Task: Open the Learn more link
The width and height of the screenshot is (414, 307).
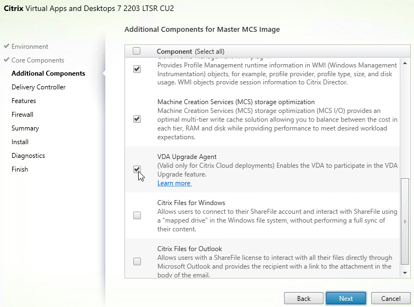Action: coord(174,183)
